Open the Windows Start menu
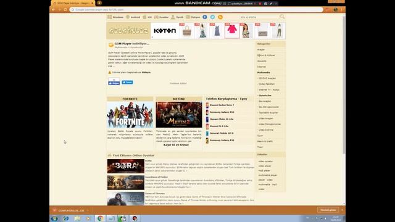The height and width of the screenshot is (222, 395). (x=54, y=218)
